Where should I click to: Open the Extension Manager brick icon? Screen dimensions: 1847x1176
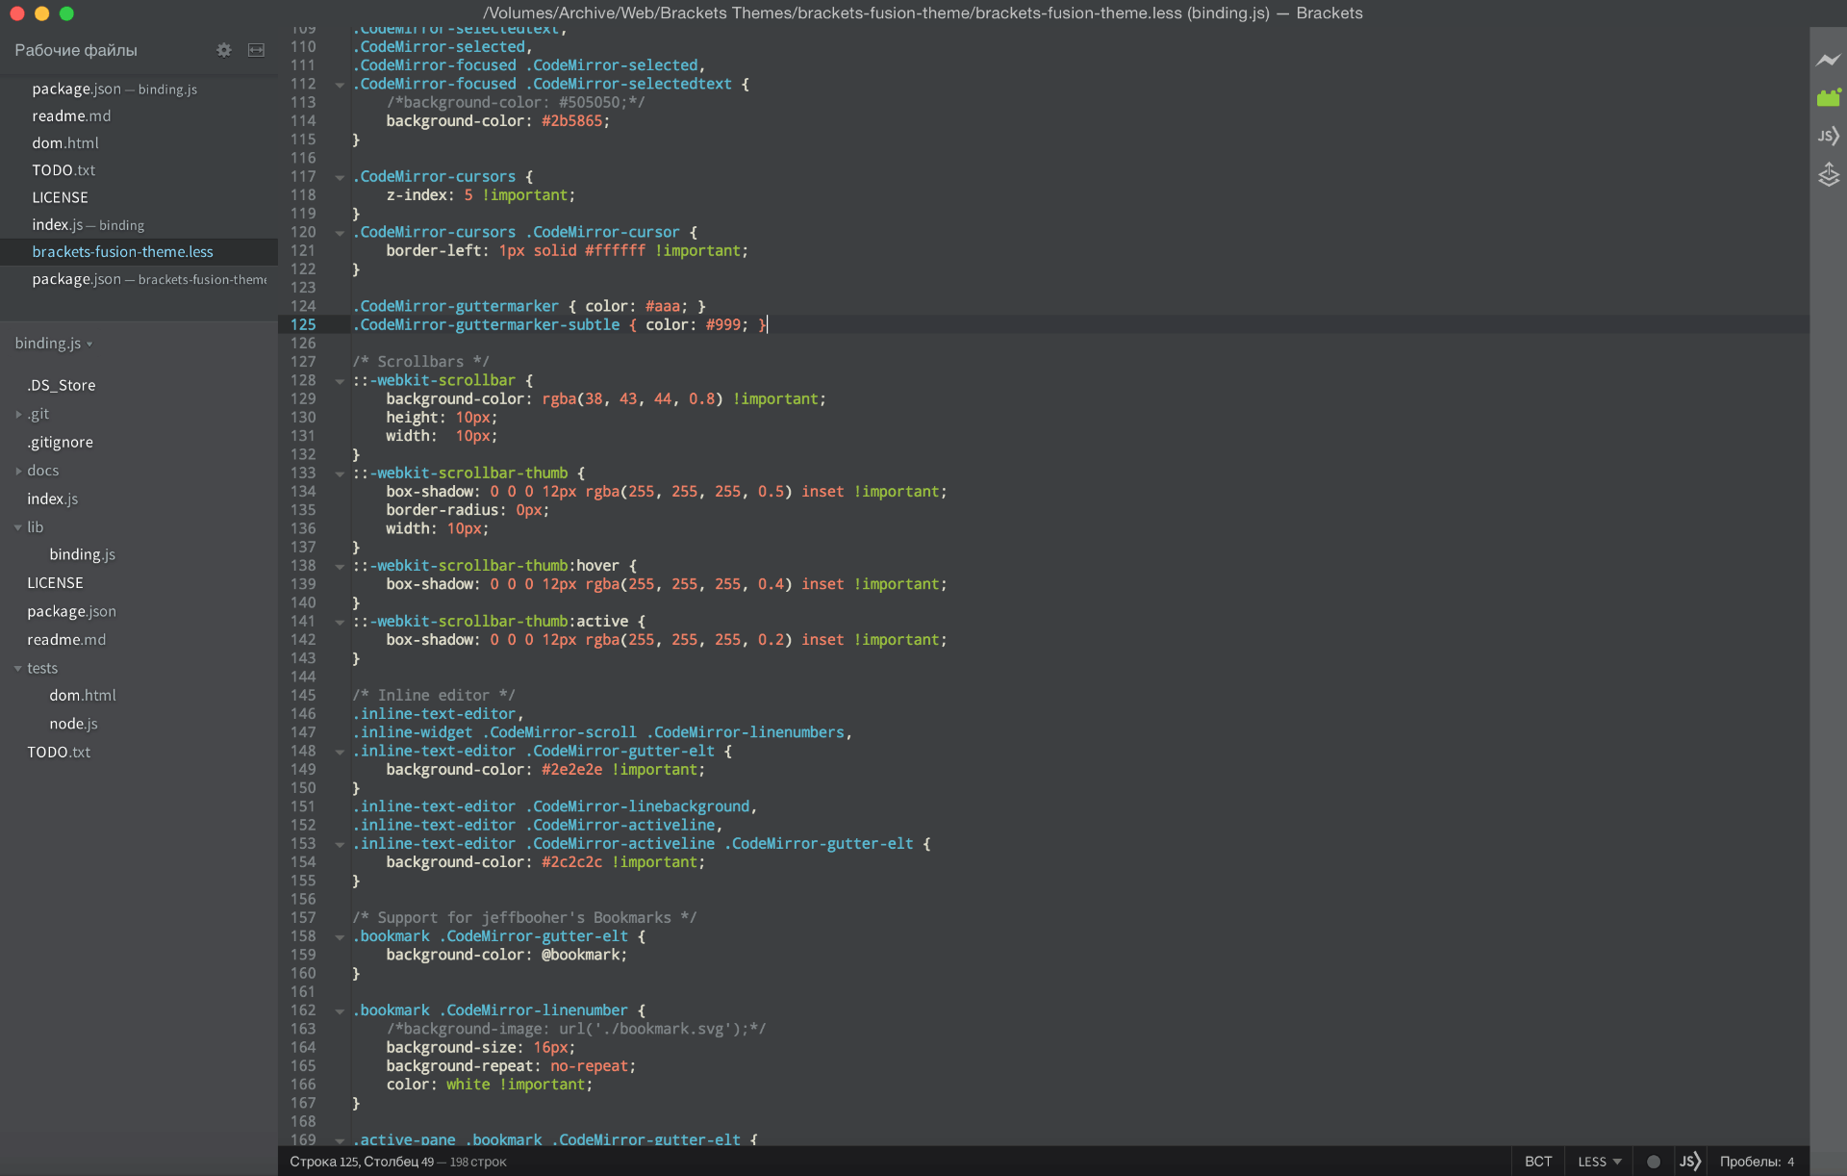[1828, 97]
